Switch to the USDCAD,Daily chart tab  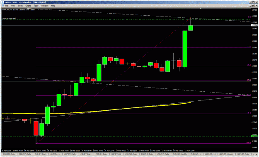(x=131, y=154)
